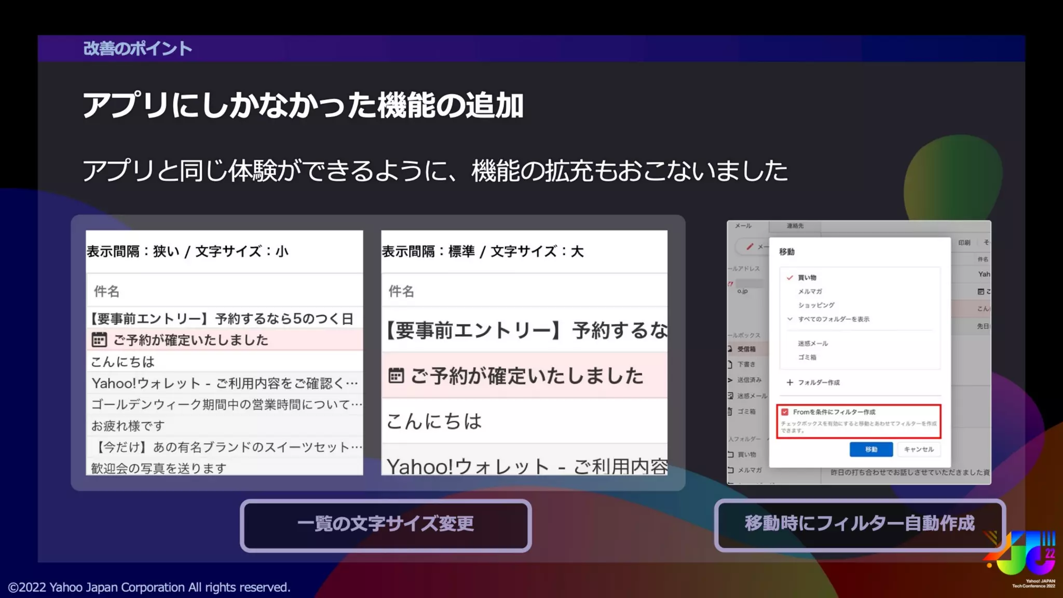Screen dimensions: 1063x598
Task: Open small-text row ご予約が確定いたしました
Action: [x=224, y=340]
